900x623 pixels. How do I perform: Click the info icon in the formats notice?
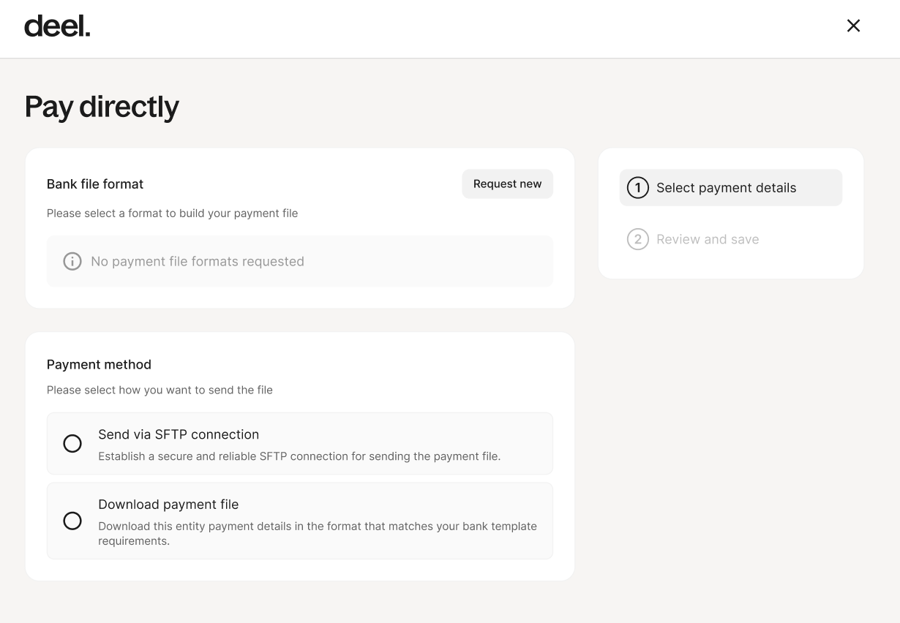(x=72, y=261)
